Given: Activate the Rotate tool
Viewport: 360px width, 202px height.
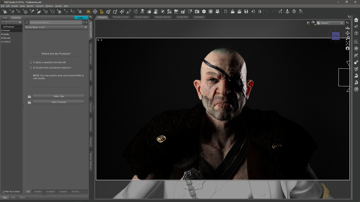Looking at the screenshot, I should click(x=115, y=12).
